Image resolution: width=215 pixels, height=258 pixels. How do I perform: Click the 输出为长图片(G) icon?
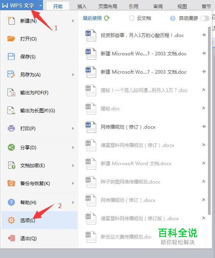point(11,110)
